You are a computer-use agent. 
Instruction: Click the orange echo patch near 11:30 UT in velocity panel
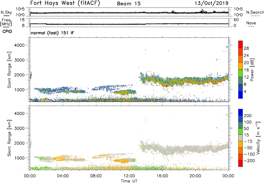click(123, 161)
